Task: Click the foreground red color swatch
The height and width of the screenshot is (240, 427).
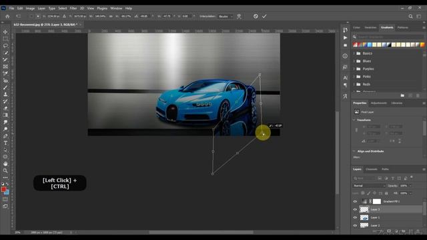Action: click(3, 189)
